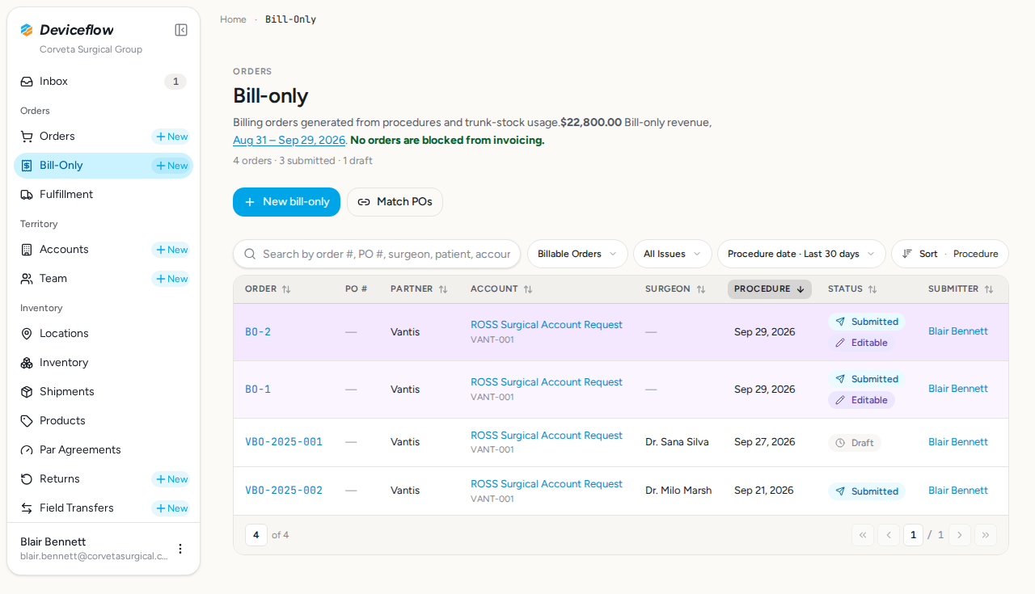Screen dimensions: 1035x594
Task: Click the Team people icon
Action: (27, 279)
